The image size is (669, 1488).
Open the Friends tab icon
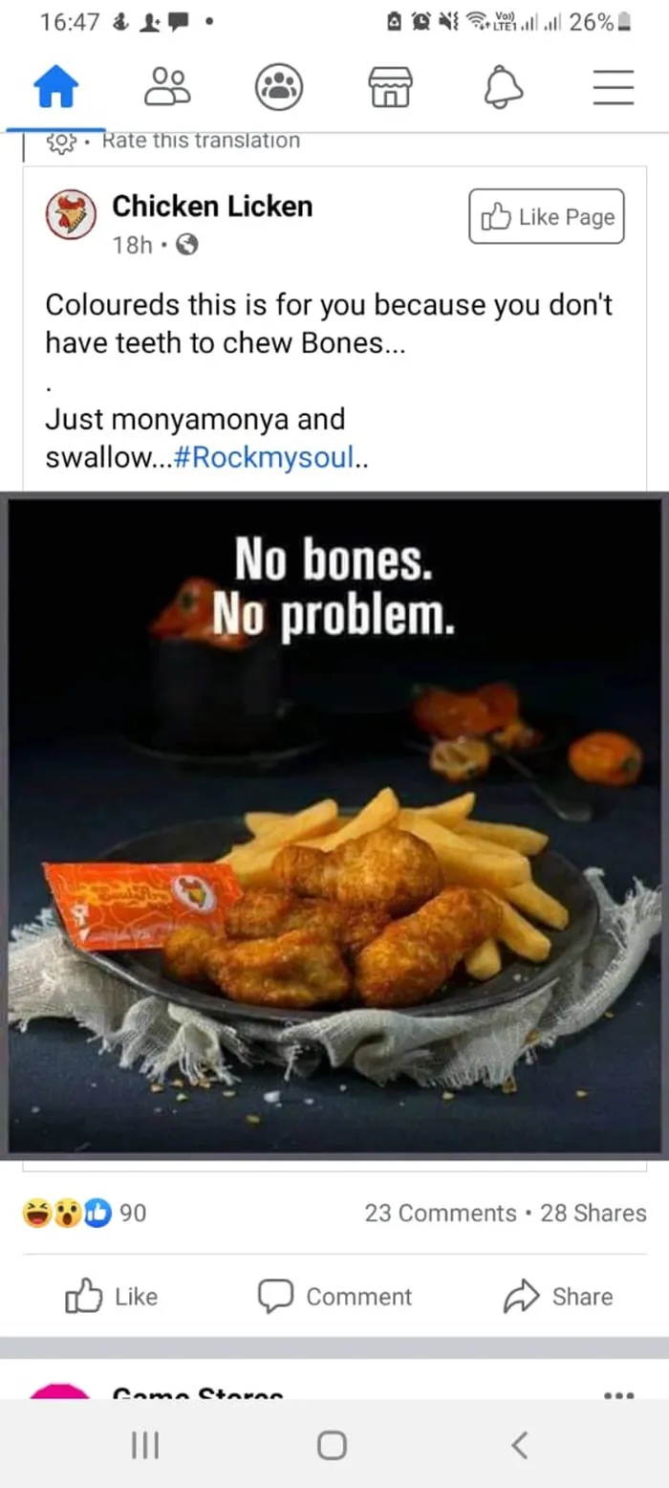(167, 88)
